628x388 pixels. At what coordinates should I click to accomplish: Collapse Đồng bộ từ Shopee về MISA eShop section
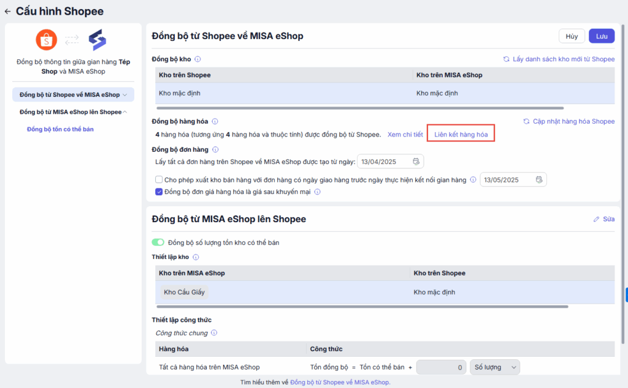click(x=125, y=95)
